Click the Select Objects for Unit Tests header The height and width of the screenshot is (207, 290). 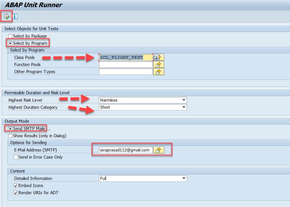[31, 29]
